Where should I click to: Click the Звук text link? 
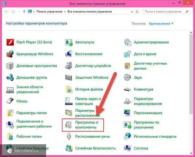click(138, 78)
